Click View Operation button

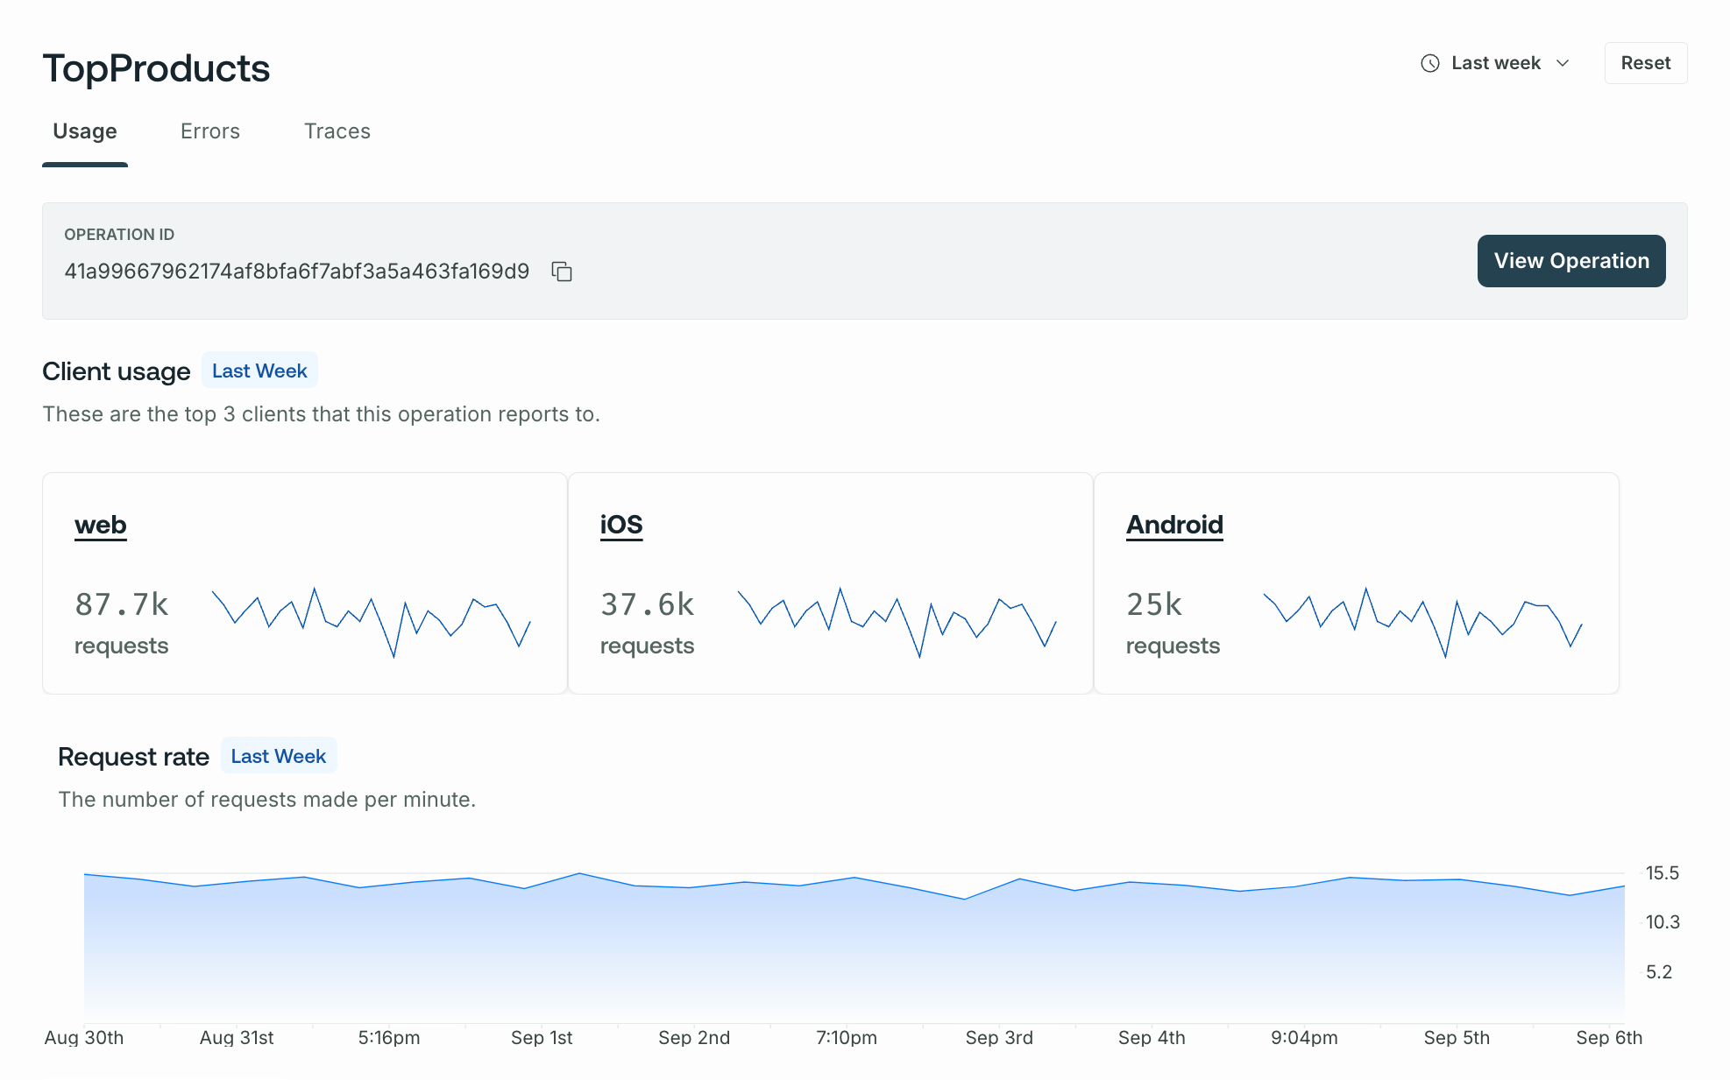coord(1570,260)
